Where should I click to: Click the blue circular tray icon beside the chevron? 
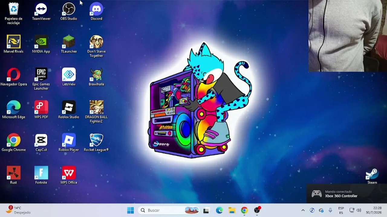coord(312,210)
